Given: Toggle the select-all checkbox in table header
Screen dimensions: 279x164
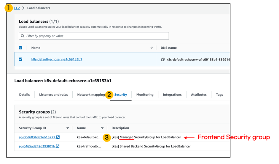Looking at the screenshot, I should 20,48.
